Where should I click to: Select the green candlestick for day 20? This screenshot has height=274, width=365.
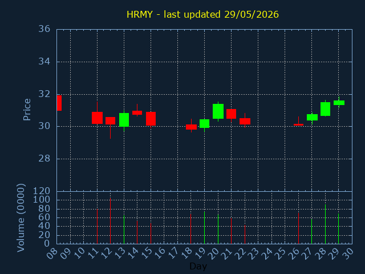click(218, 111)
